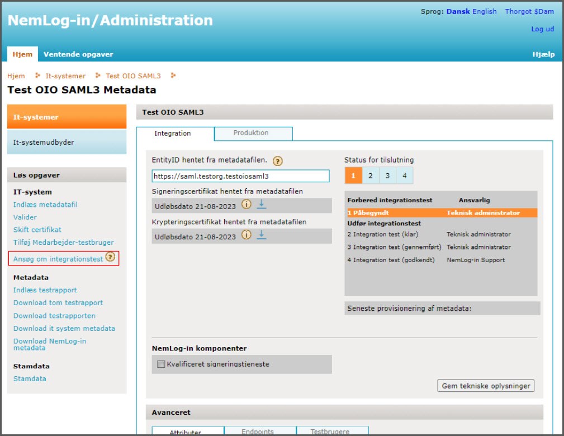This screenshot has width=564, height=436.
Task: Show info for encryption certificate expiry
Action: pos(246,235)
